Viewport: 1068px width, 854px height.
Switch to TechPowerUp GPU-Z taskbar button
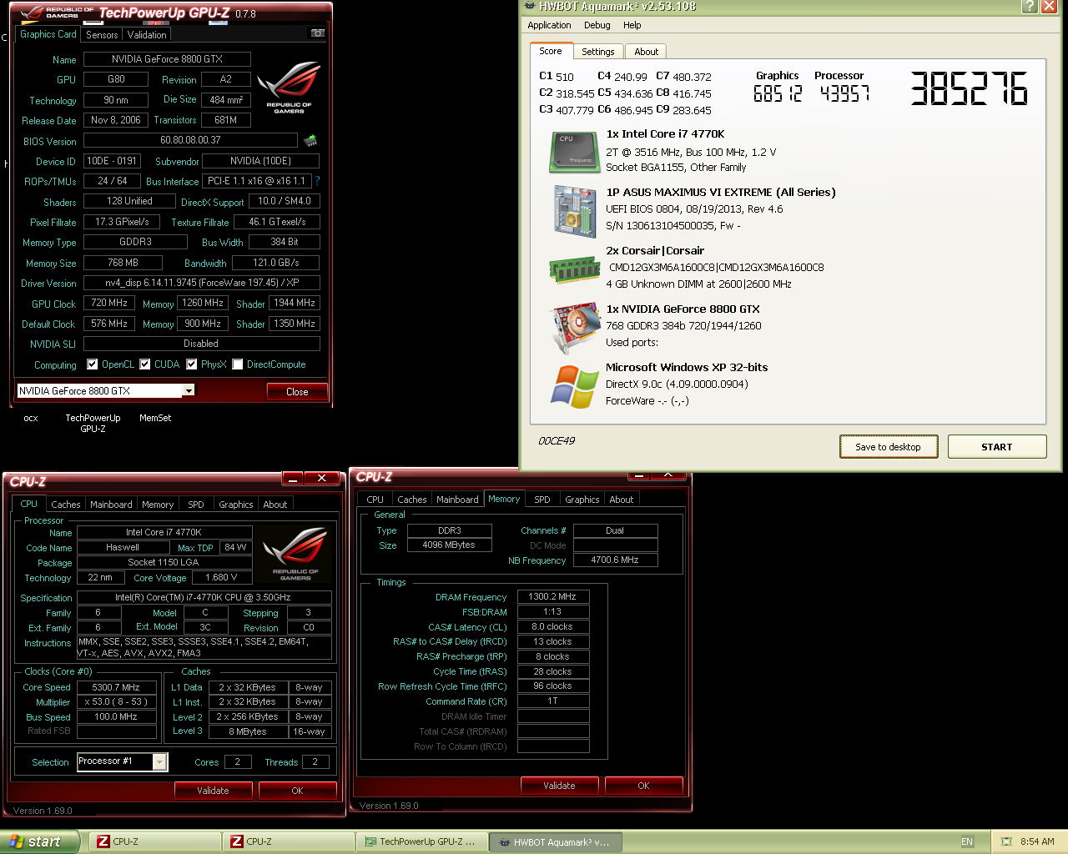coord(424,841)
